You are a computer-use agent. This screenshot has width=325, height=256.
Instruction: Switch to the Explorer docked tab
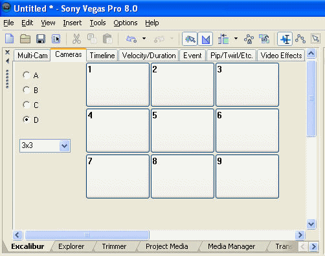click(x=71, y=246)
